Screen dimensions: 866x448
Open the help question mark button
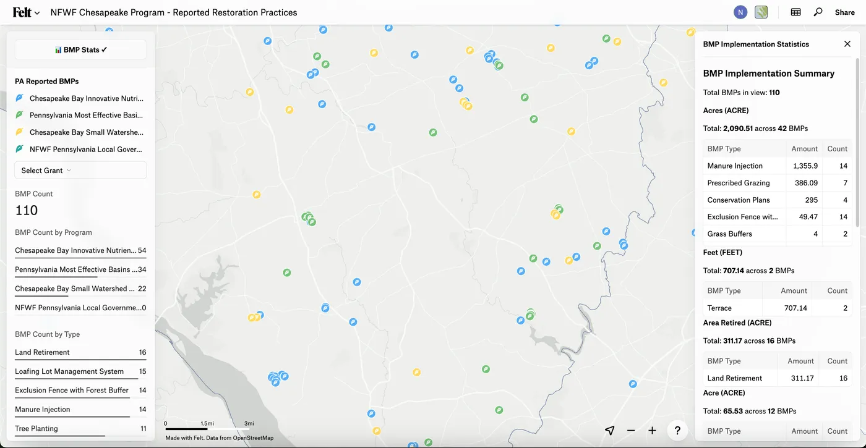tap(677, 431)
